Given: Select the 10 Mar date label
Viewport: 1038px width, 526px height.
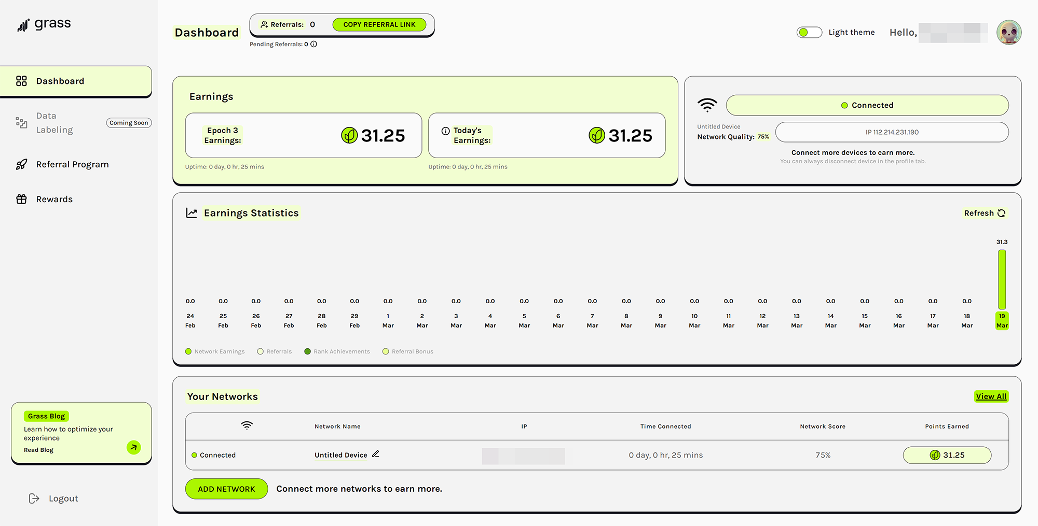Looking at the screenshot, I should (694, 321).
